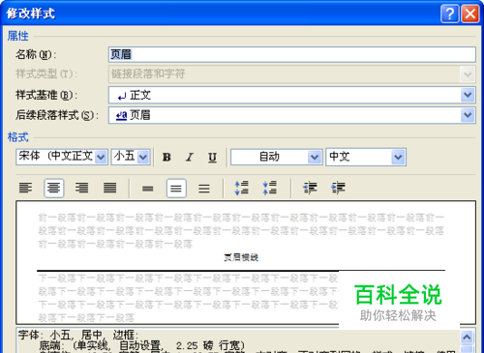Set double line spacing
The image size is (484, 353).
[204, 188]
